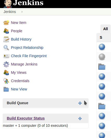This screenshot has width=111, height=138.
Task: Click the Build History notepad icon
Action: pyautogui.click(x=6, y=39)
